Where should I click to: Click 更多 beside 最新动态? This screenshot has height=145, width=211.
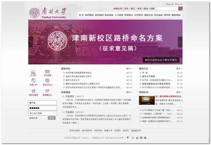129,69
